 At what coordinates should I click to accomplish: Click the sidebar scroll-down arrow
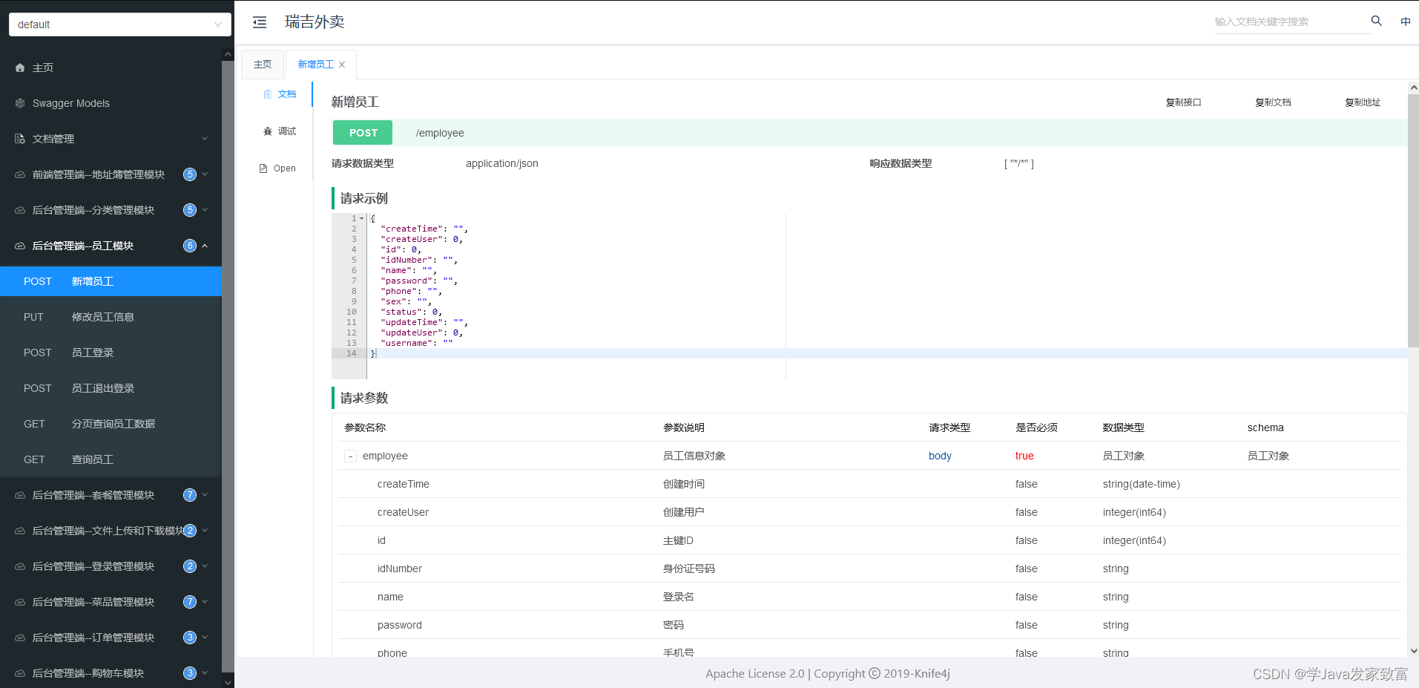[228, 682]
